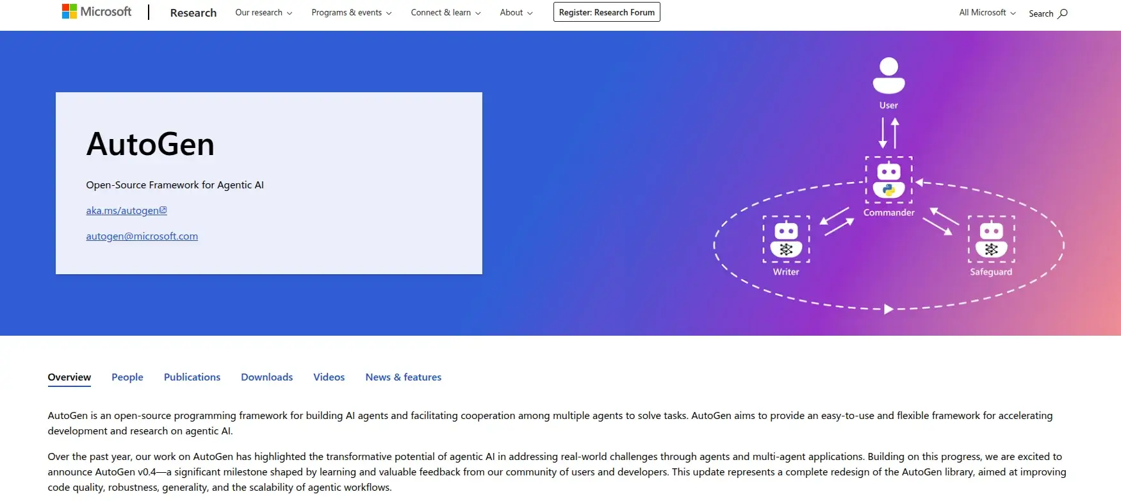Click the 'Safeguard' label in the diagram
The image size is (1121, 501).
point(991,272)
